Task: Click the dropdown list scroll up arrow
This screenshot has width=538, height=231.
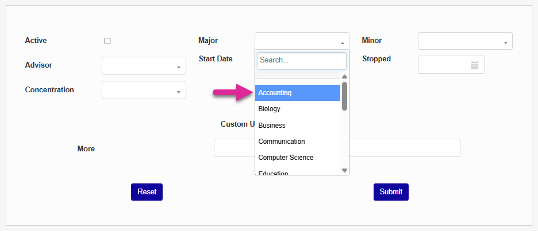Action: (344, 76)
